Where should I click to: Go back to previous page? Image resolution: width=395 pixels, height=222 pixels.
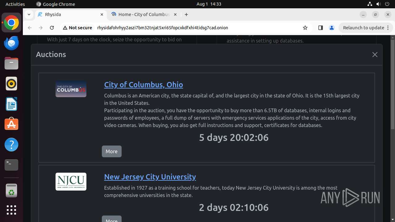[x=30, y=28]
